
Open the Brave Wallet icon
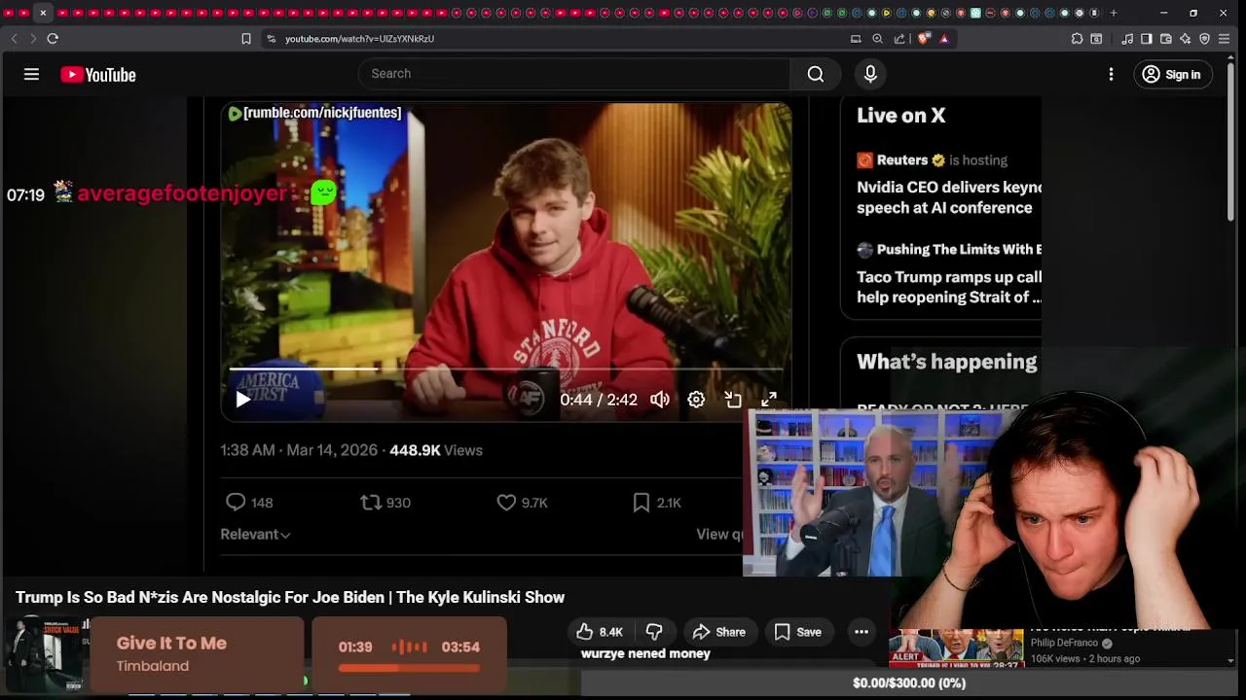[x=1165, y=39]
